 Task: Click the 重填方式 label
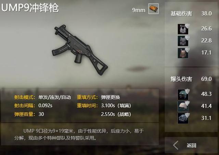pos(87,97)
